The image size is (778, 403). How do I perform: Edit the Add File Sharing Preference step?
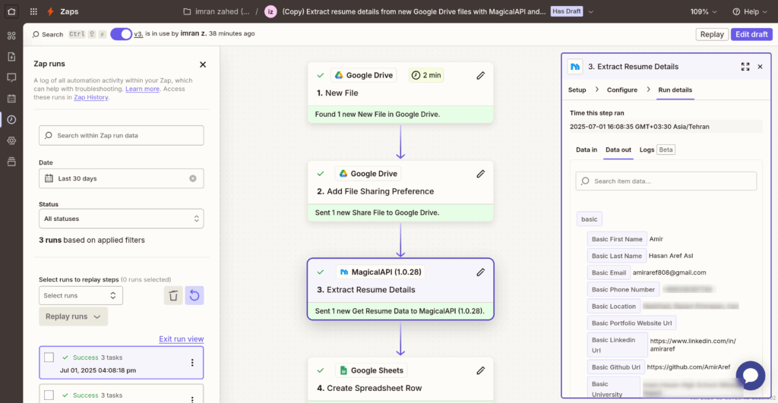[x=480, y=174]
